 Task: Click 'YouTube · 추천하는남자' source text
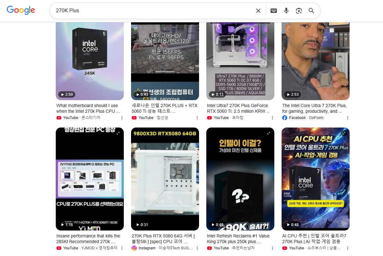(234, 248)
